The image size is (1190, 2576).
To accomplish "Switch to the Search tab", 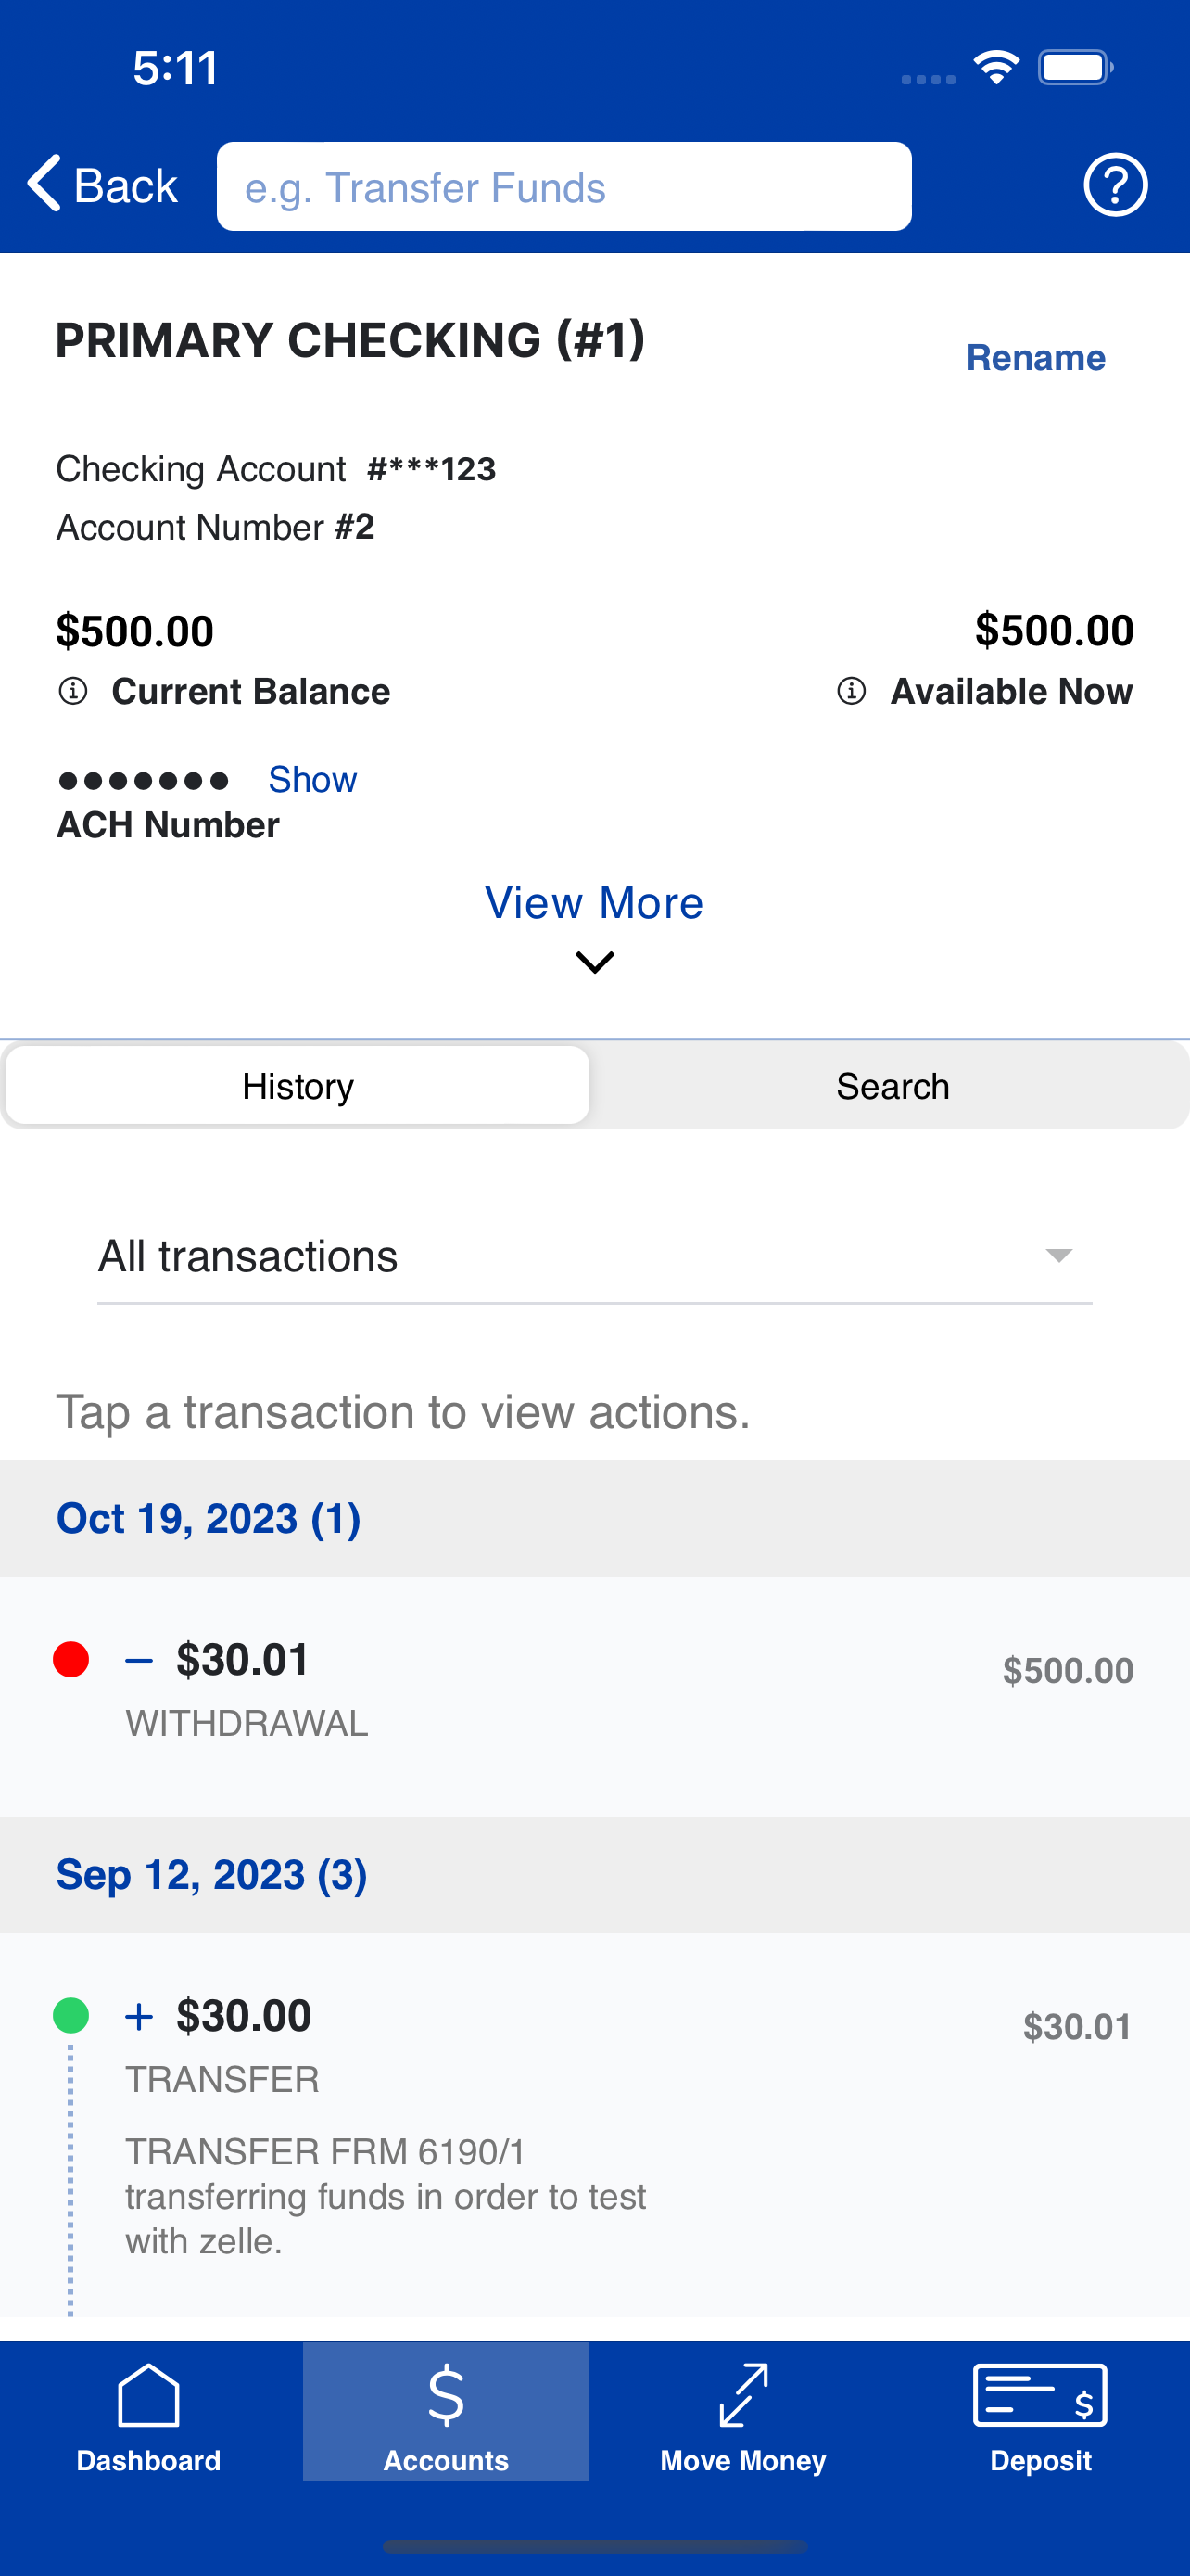I will coord(892,1086).
